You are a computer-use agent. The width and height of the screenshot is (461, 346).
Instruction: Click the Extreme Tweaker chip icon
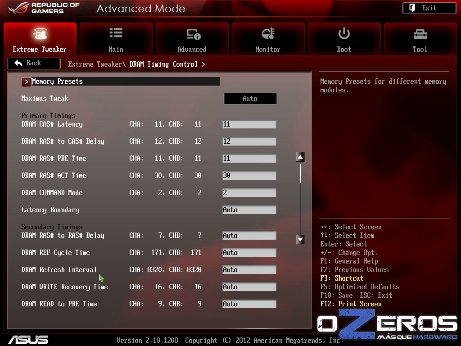tap(40, 33)
